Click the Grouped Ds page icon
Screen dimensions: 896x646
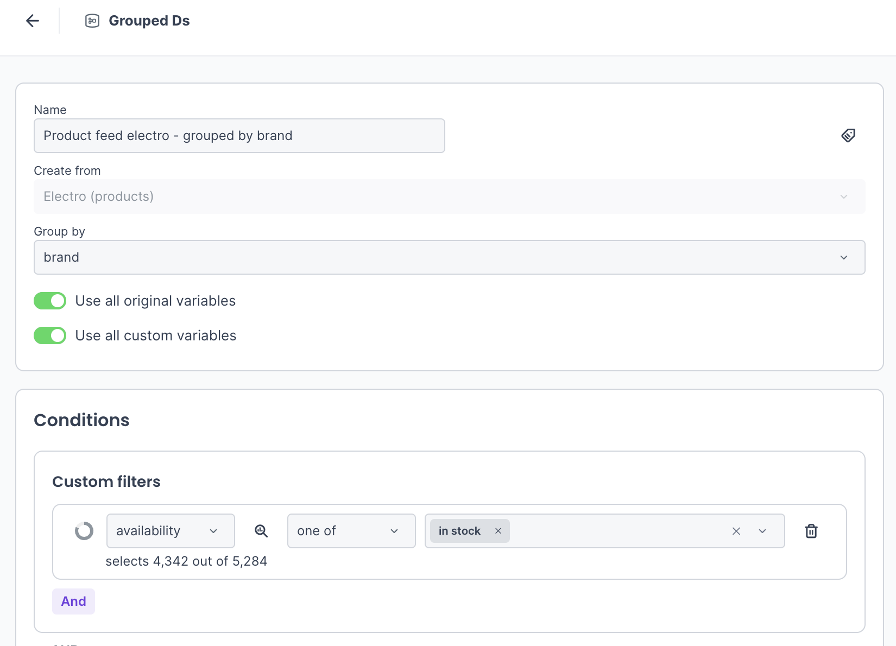click(x=92, y=21)
